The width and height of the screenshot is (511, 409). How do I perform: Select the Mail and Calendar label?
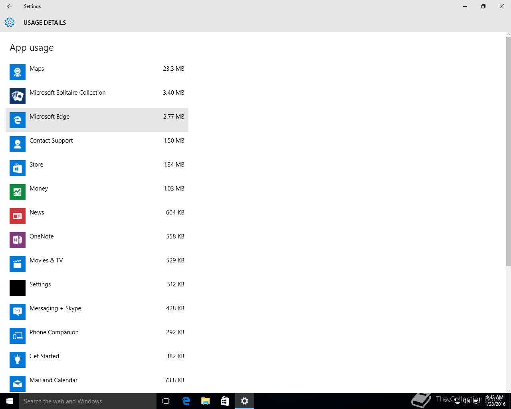[53, 380]
